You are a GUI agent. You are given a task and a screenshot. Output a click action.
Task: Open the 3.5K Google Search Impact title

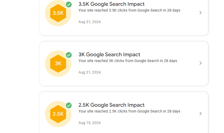[x=111, y=4]
